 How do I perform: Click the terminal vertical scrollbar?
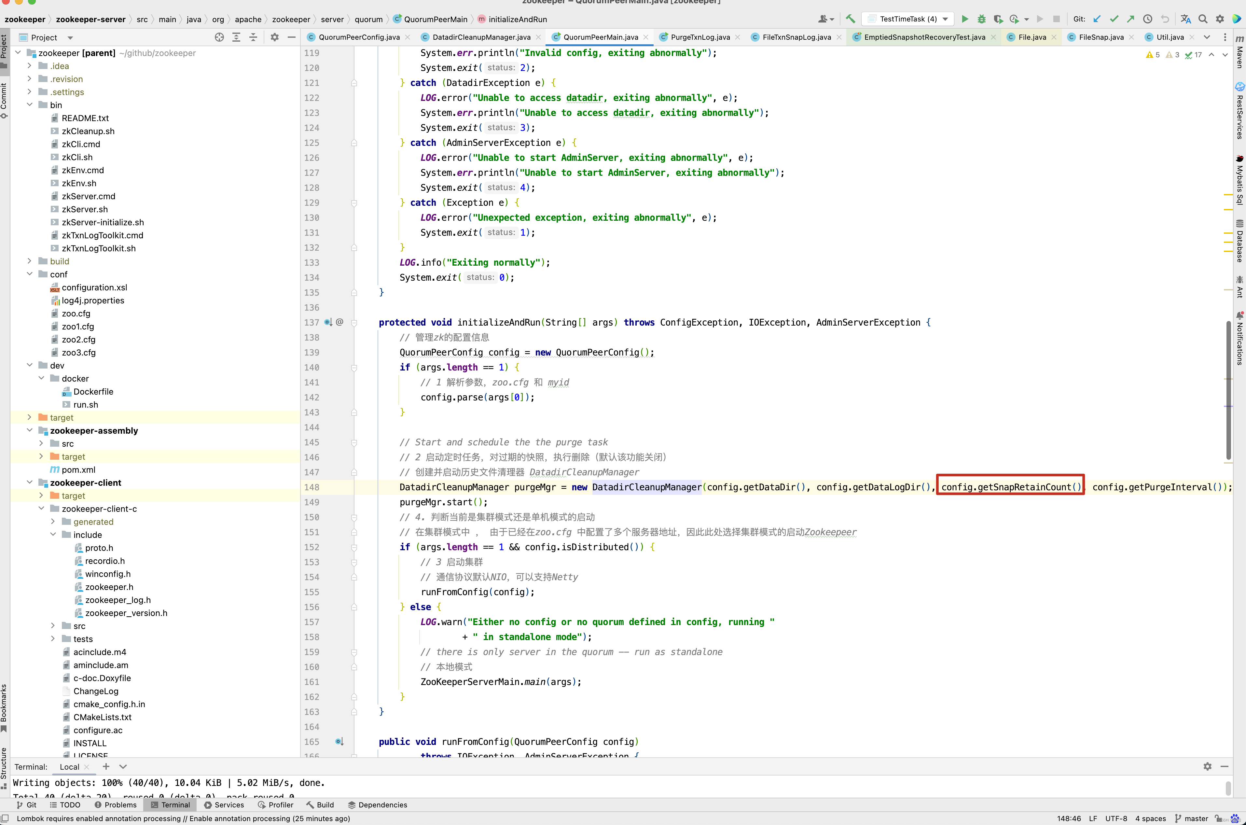click(x=1228, y=788)
